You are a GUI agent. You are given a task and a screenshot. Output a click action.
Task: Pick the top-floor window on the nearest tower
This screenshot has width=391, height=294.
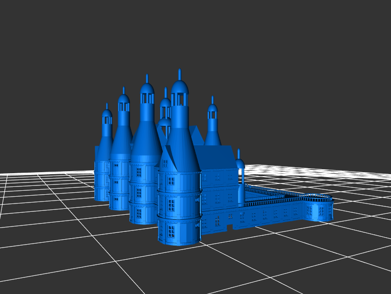pos(172,181)
